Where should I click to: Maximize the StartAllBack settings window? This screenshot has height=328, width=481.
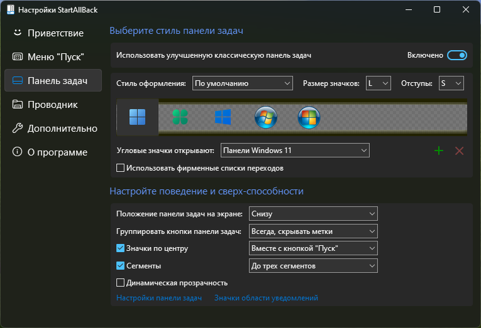(x=437, y=9)
